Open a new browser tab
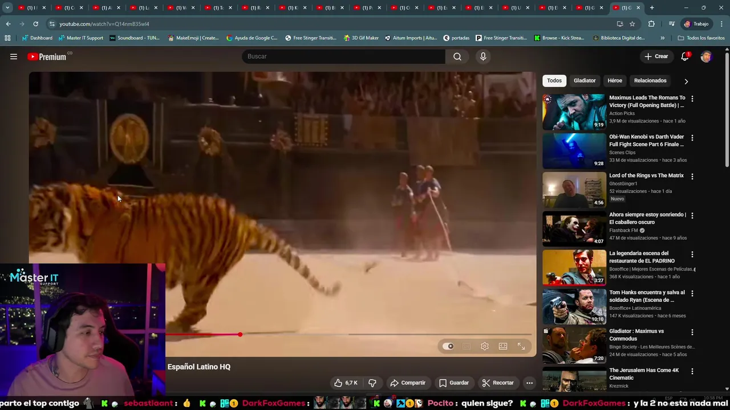This screenshot has width=730, height=410. (x=652, y=8)
